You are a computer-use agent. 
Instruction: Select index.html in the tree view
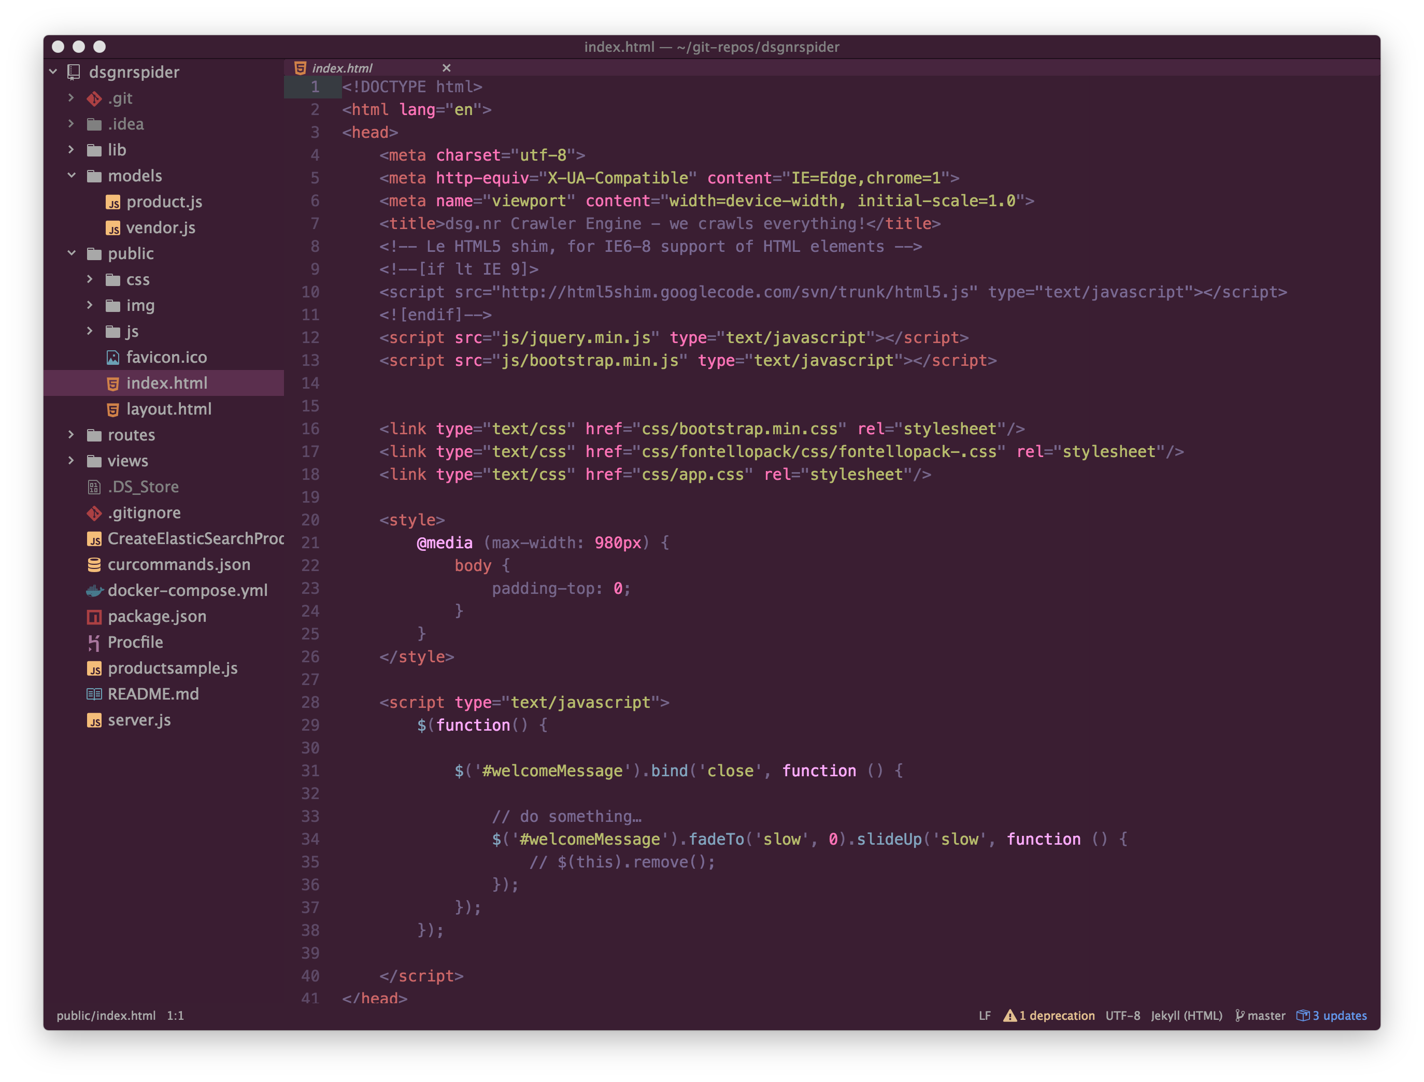click(164, 382)
